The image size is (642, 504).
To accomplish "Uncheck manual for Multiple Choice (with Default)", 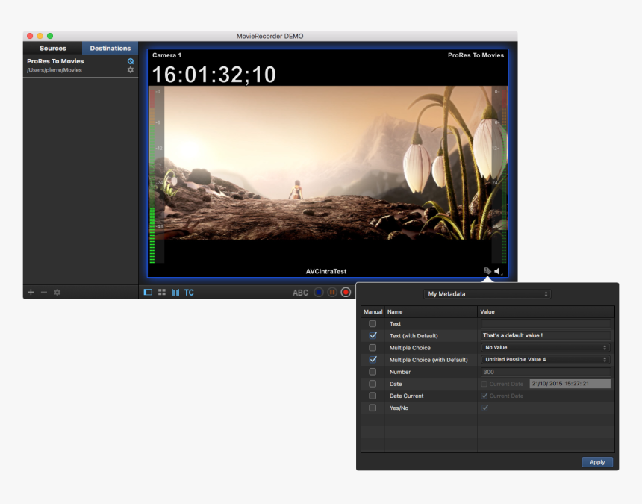I will (x=372, y=359).
